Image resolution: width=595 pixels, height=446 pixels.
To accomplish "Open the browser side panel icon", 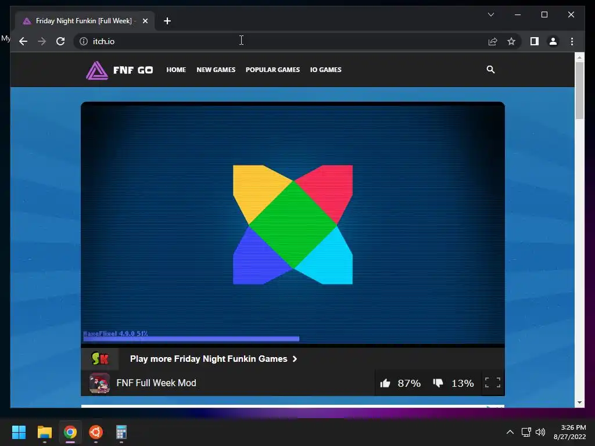I will 535,41.
